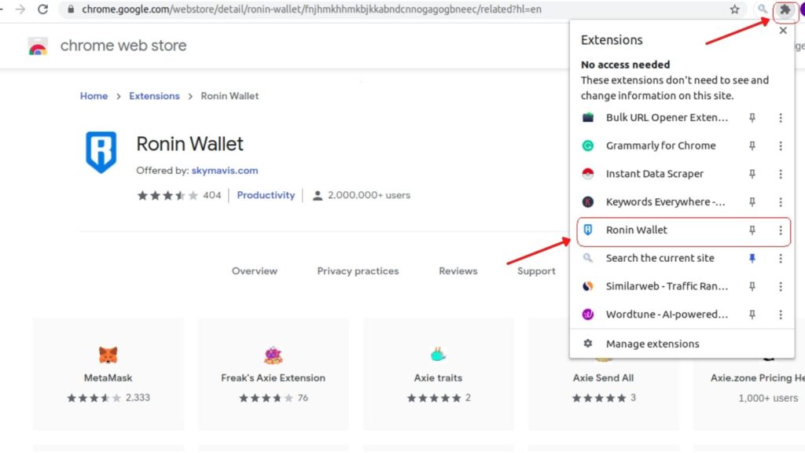Open Similarweb Traffic Rank extension

point(667,286)
